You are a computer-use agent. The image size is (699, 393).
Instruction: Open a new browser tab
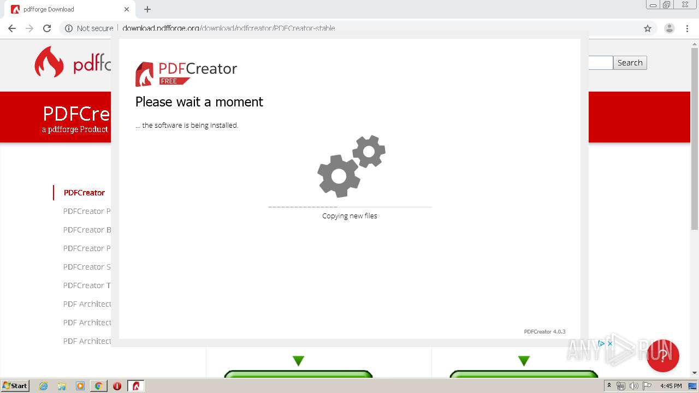(147, 9)
